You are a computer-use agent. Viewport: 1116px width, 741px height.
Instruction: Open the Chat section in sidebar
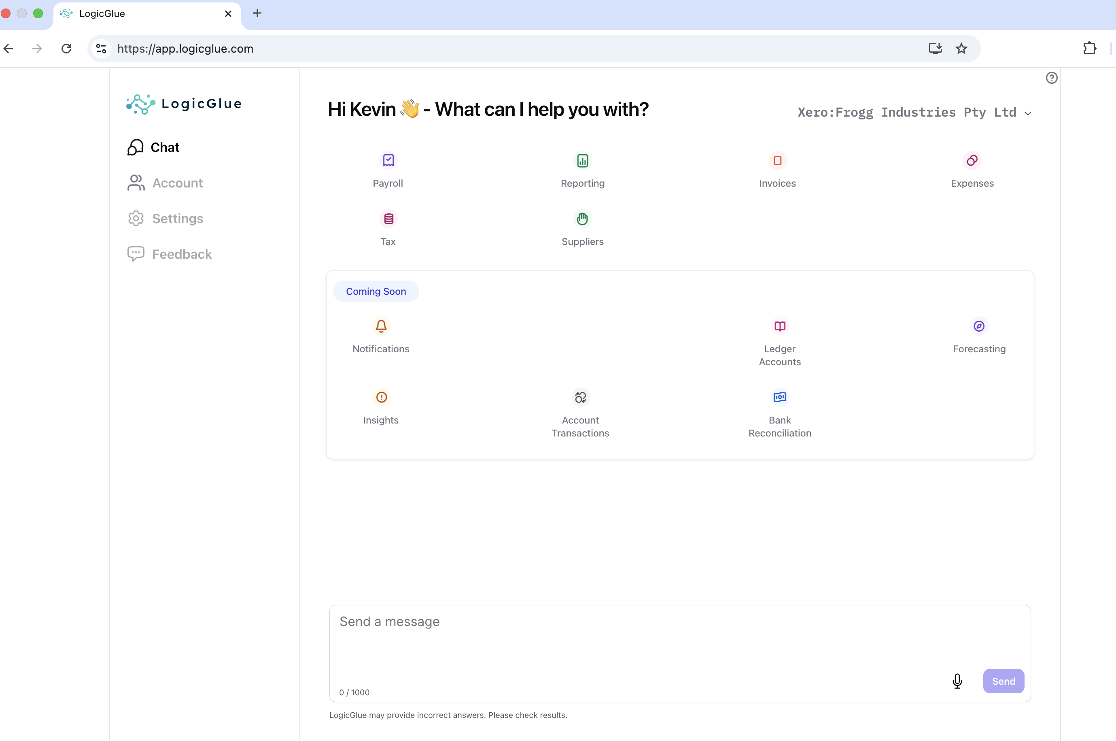point(153,147)
